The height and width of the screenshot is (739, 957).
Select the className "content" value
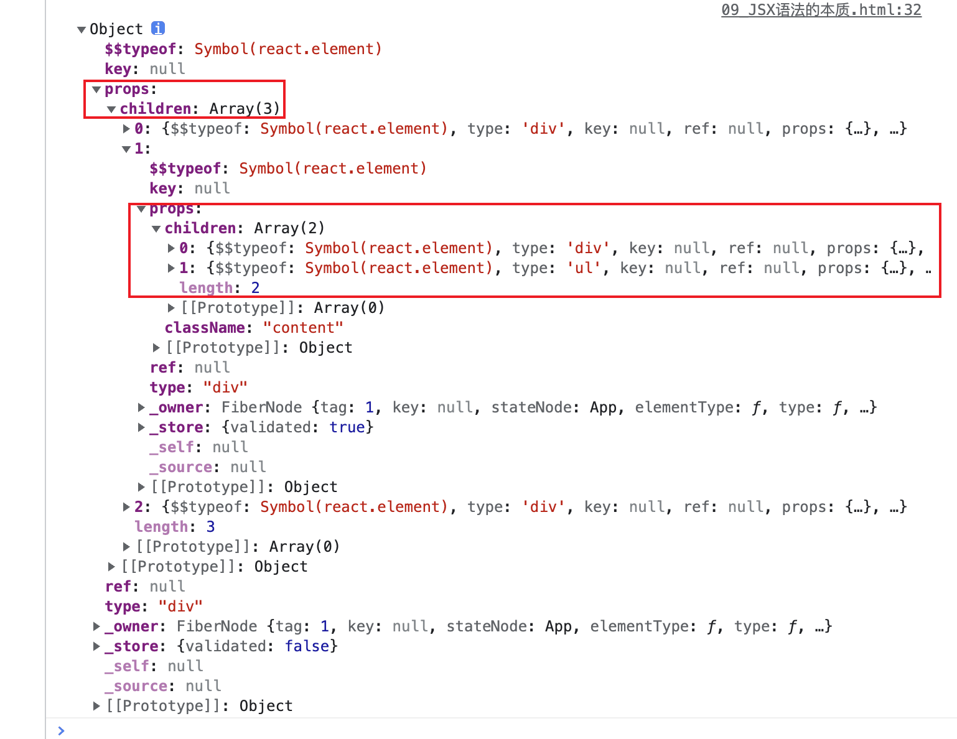point(302,328)
